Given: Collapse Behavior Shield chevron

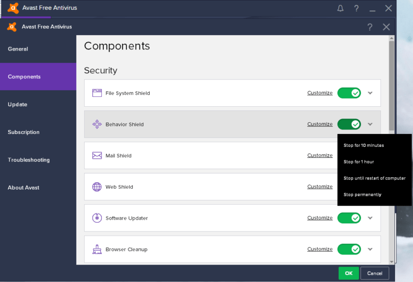Looking at the screenshot, I should (x=370, y=124).
